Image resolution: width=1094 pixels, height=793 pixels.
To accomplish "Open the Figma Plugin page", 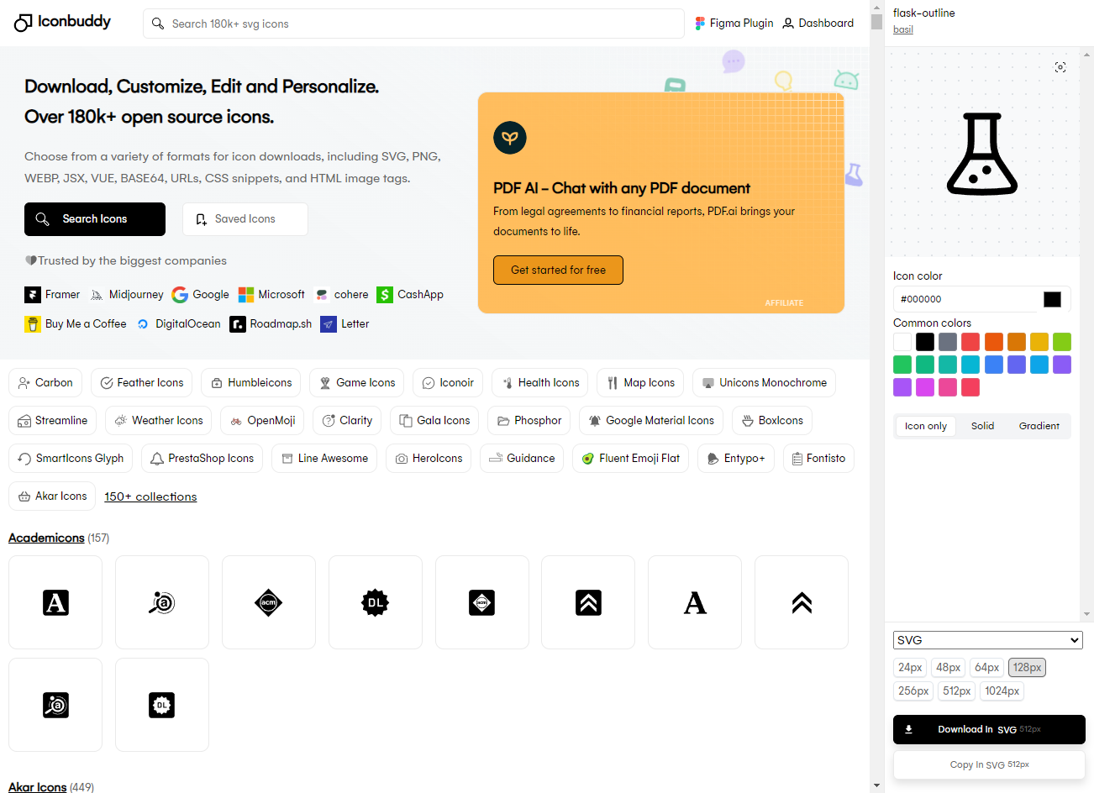I will [734, 24].
